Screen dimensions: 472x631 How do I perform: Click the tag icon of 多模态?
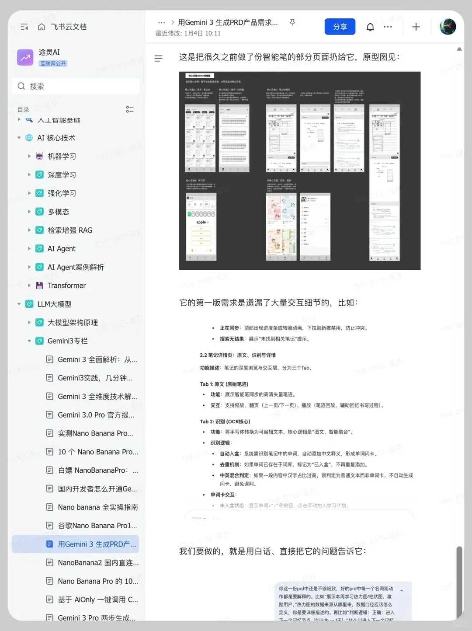(x=39, y=212)
